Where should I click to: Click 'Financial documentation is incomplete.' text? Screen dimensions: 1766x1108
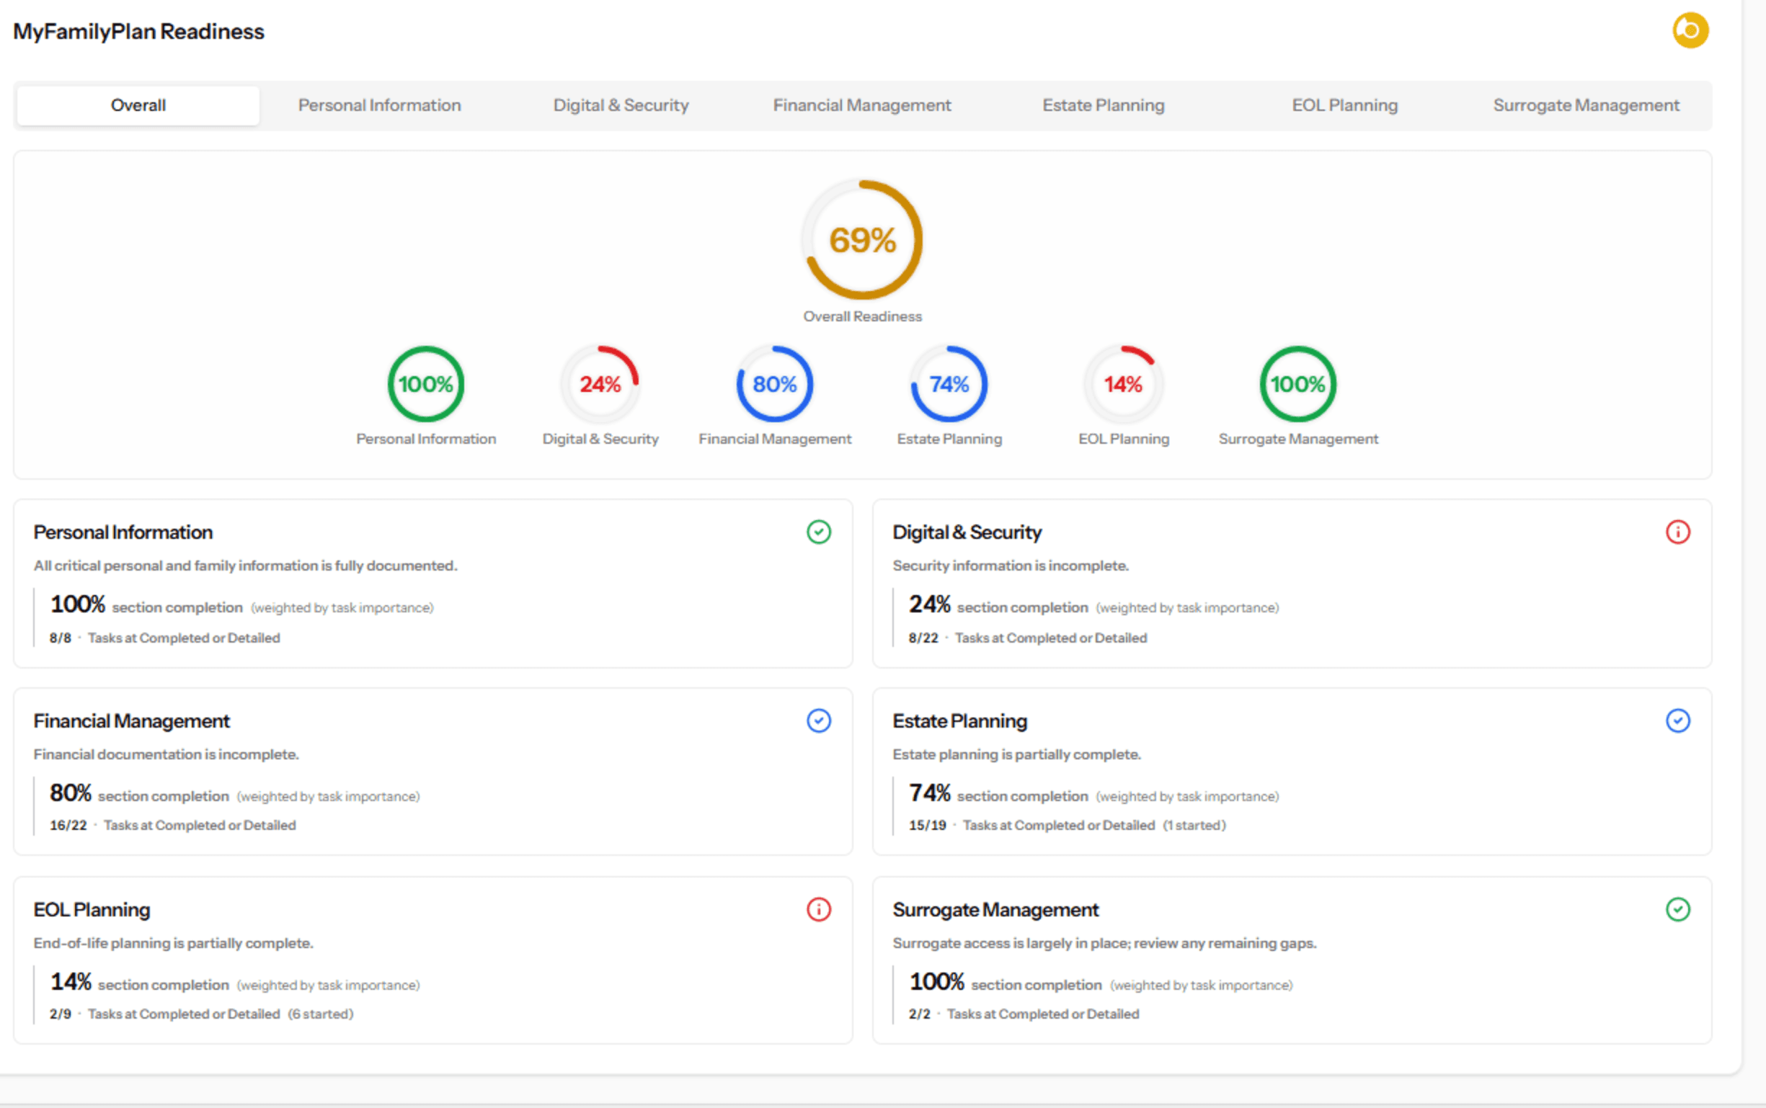click(167, 755)
